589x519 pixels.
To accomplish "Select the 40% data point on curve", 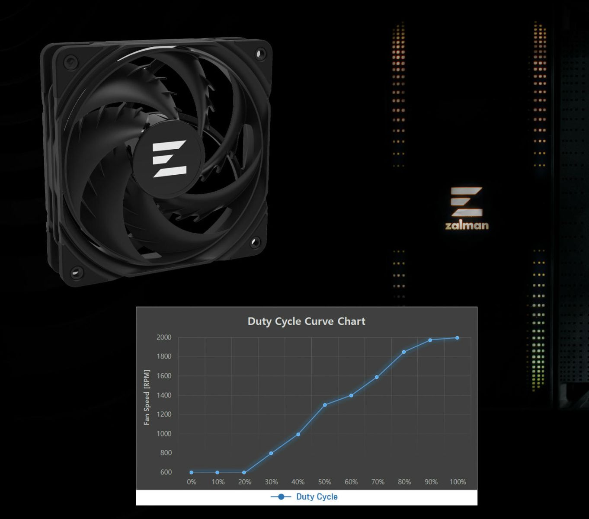I will pos(298,434).
